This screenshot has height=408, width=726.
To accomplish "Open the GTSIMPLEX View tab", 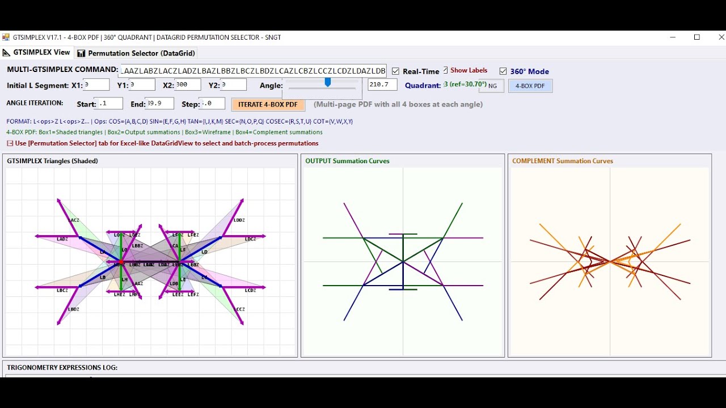I will (x=37, y=53).
